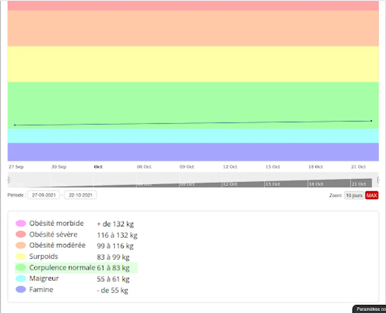Edit the end date field 22-10-2021
Image resolution: width=386 pixels, height=313 pixels.
pyautogui.click(x=80, y=195)
